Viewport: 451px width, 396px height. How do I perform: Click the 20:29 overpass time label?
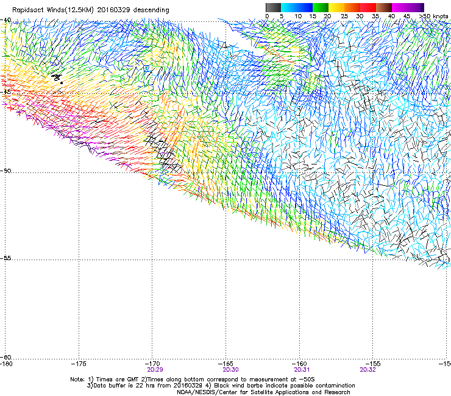click(155, 370)
